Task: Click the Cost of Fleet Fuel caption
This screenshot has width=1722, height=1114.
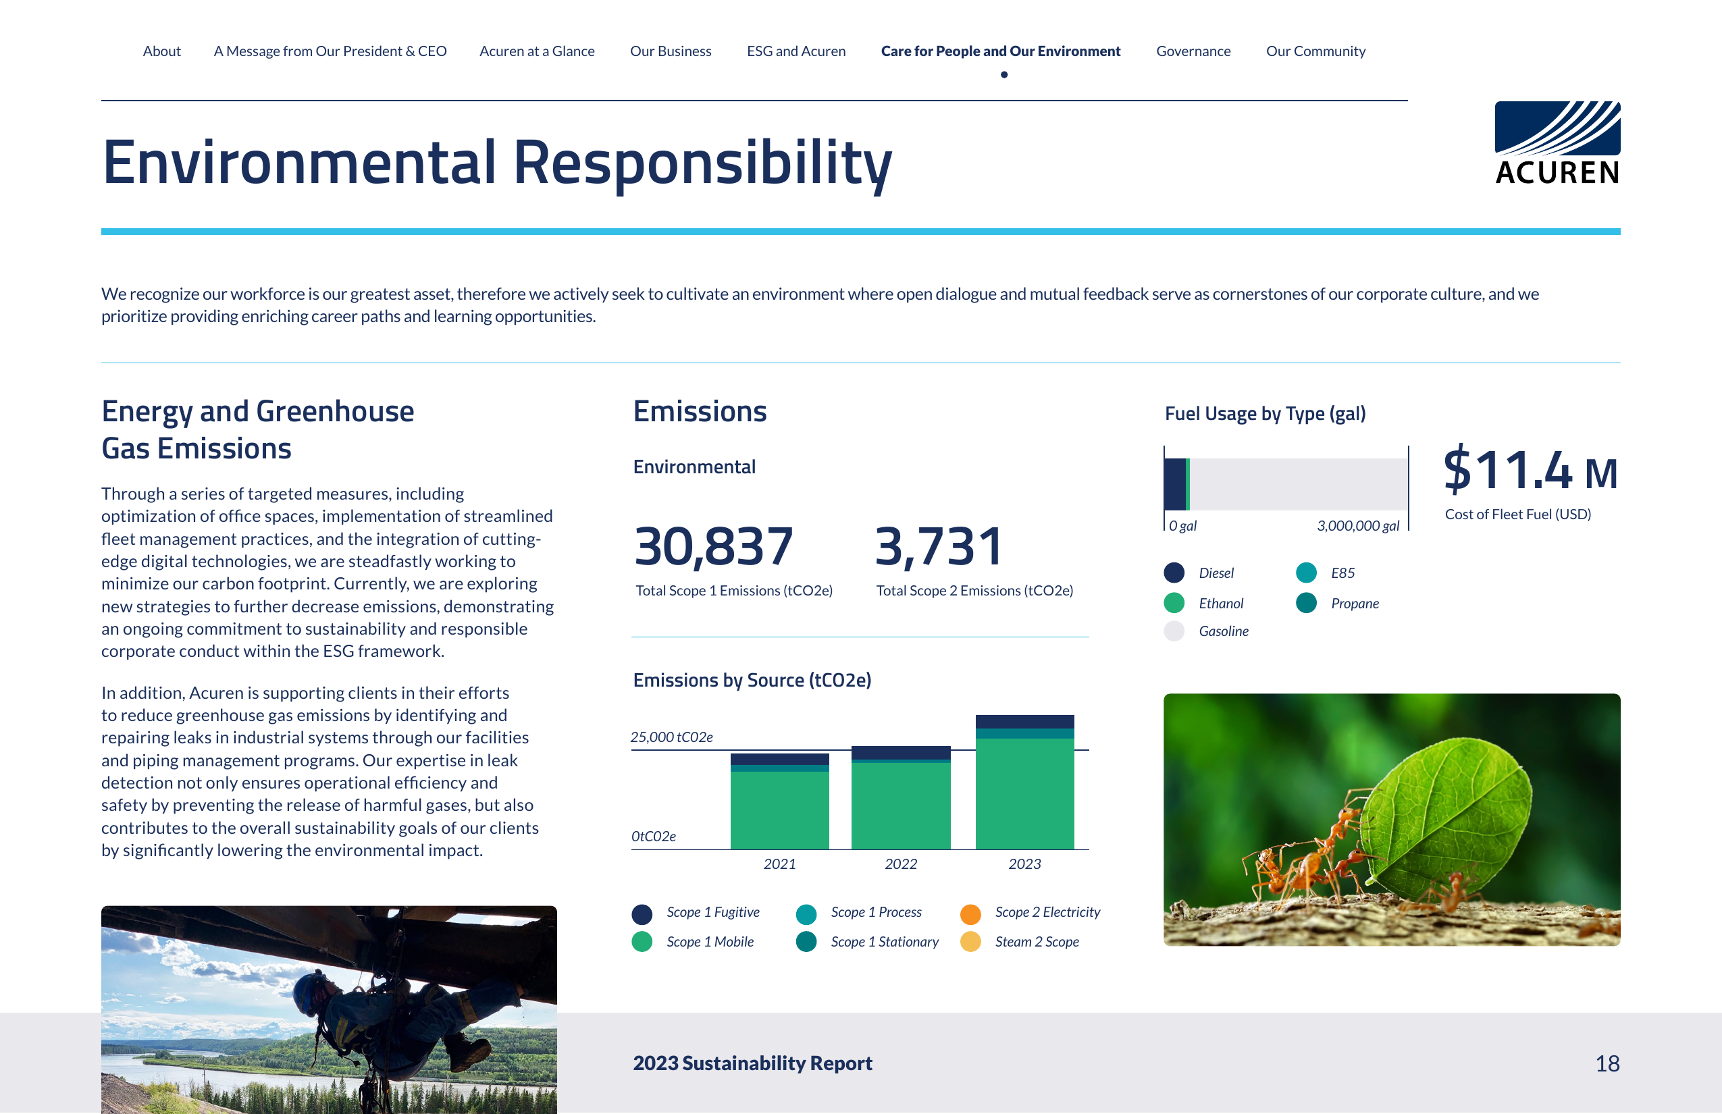Action: (1518, 514)
